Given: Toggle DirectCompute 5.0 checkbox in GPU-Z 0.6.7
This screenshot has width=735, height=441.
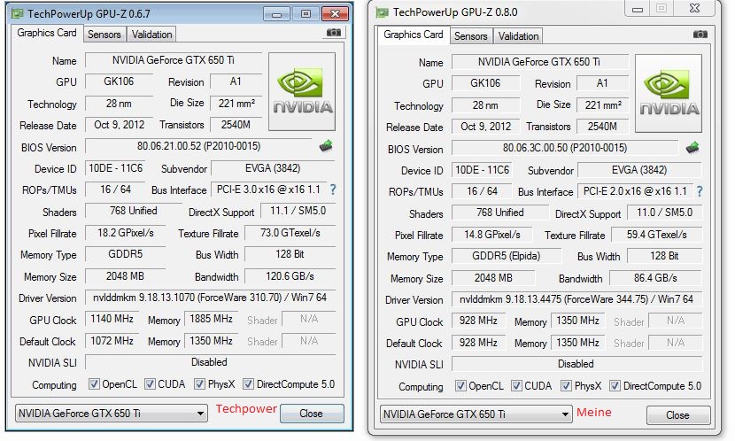Looking at the screenshot, I should pyautogui.click(x=248, y=384).
